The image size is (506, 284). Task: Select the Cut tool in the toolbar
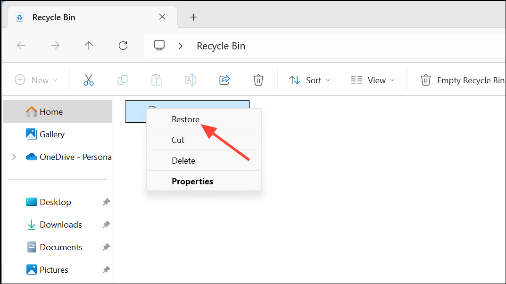(89, 80)
